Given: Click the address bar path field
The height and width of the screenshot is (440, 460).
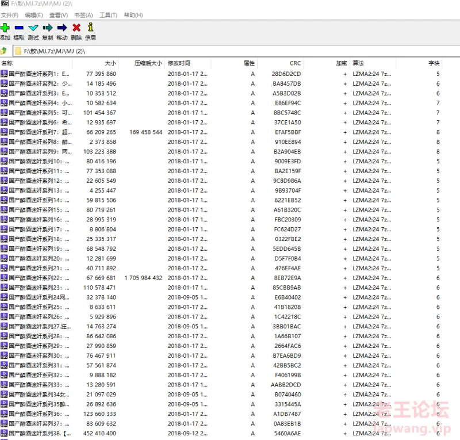Looking at the screenshot, I should pos(230,51).
